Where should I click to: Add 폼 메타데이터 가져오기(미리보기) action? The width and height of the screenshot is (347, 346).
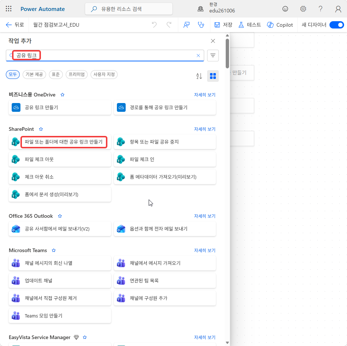(x=165, y=176)
